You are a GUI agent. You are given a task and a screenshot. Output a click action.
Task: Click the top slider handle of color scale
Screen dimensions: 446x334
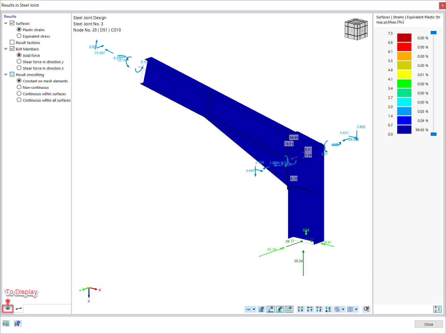pos(433,33)
